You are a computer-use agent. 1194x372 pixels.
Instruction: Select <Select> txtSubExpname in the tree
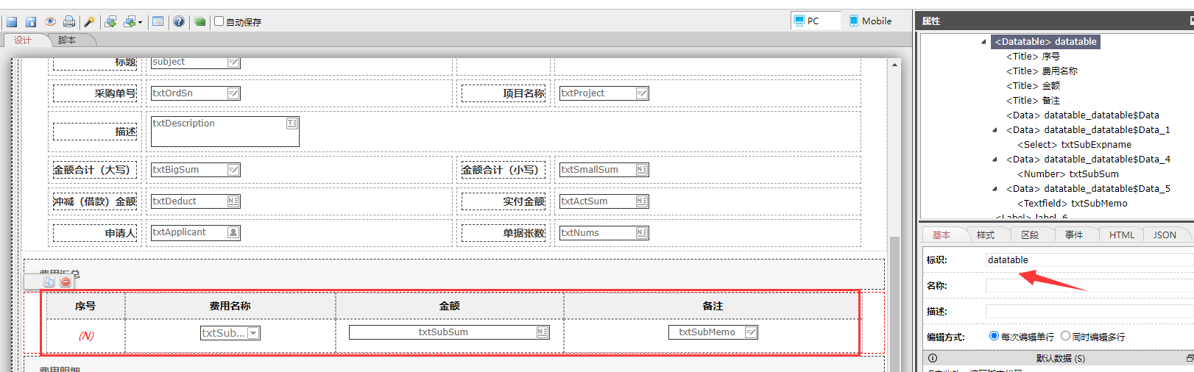pyautogui.click(x=1074, y=145)
